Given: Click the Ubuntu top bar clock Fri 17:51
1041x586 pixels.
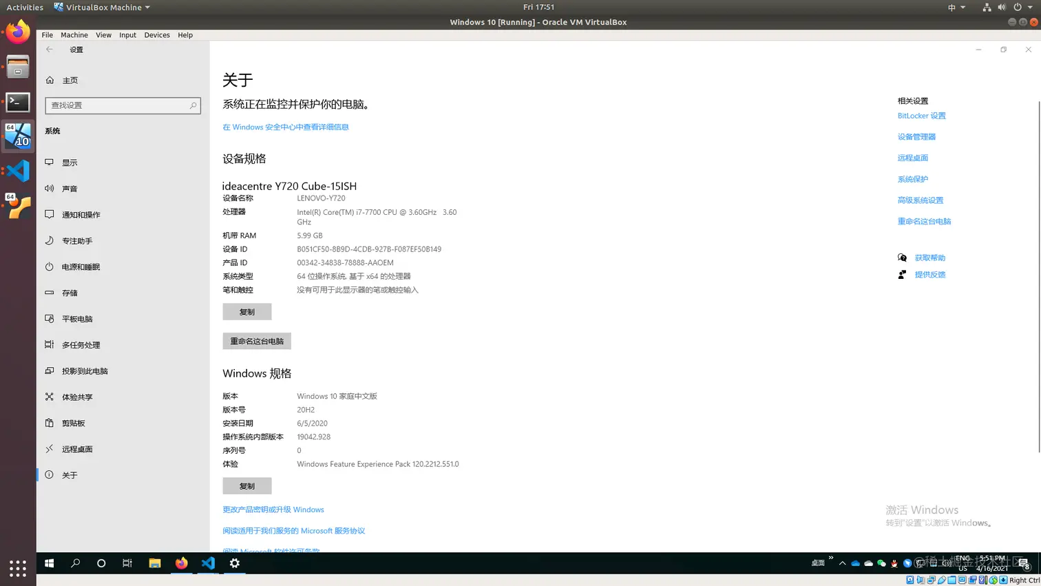Looking at the screenshot, I should (x=538, y=8).
